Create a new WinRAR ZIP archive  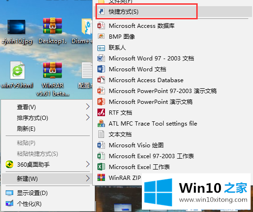125,178
